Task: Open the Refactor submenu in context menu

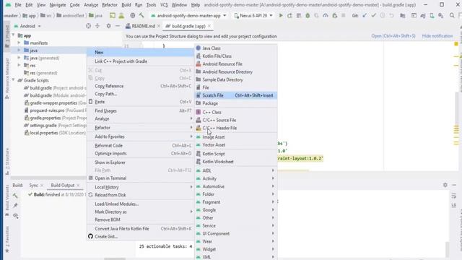Action: pos(140,128)
